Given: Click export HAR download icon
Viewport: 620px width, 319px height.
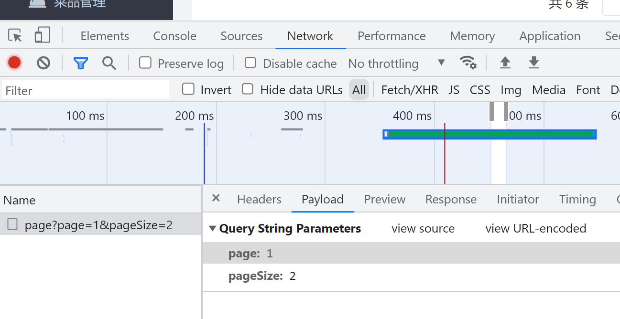Looking at the screenshot, I should (534, 63).
